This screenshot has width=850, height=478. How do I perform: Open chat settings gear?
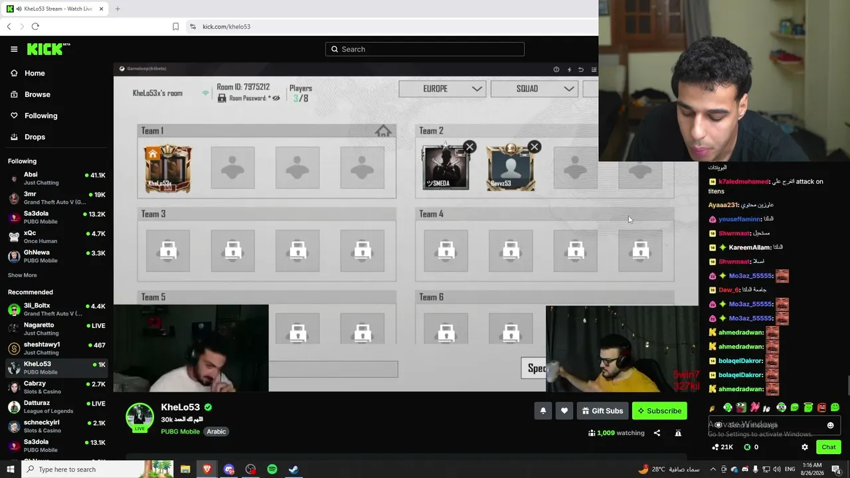pyautogui.click(x=805, y=447)
